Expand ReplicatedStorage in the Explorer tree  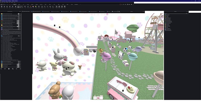tap(165, 21)
